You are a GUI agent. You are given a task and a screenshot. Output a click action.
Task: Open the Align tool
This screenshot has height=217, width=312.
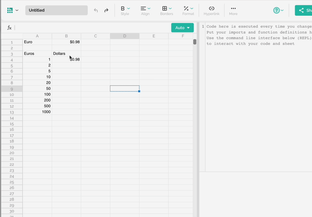145,10
